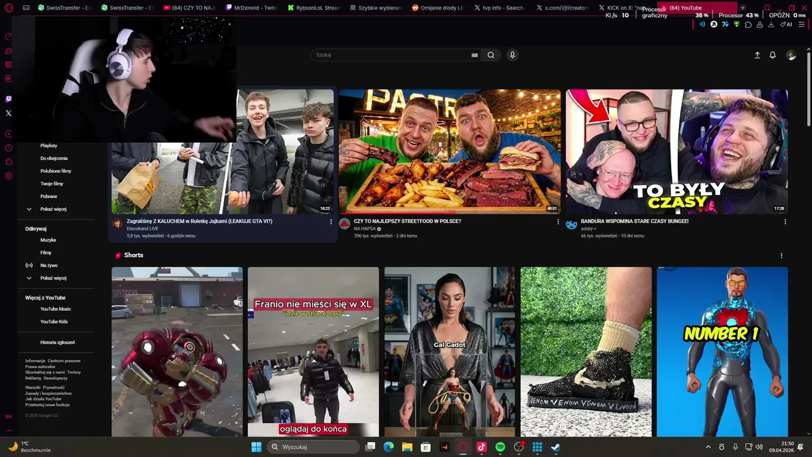The image size is (812, 457).
Task: Open Opera downloads icon in the toolbar
Action: click(x=771, y=25)
